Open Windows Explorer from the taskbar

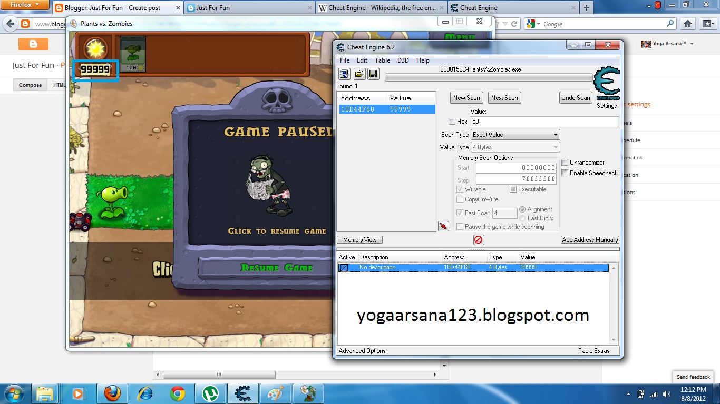click(x=45, y=393)
